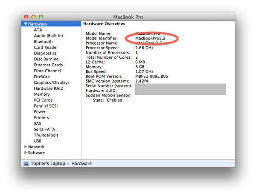Click the MacBook Pro window title
The image size is (256, 196).
coord(128,17)
